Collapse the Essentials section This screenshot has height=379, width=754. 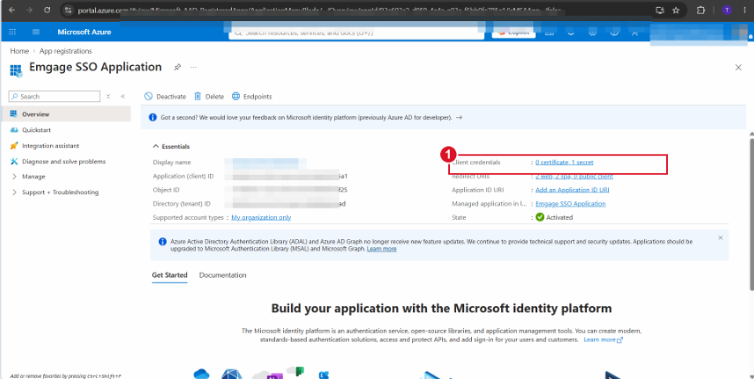(x=171, y=146)
